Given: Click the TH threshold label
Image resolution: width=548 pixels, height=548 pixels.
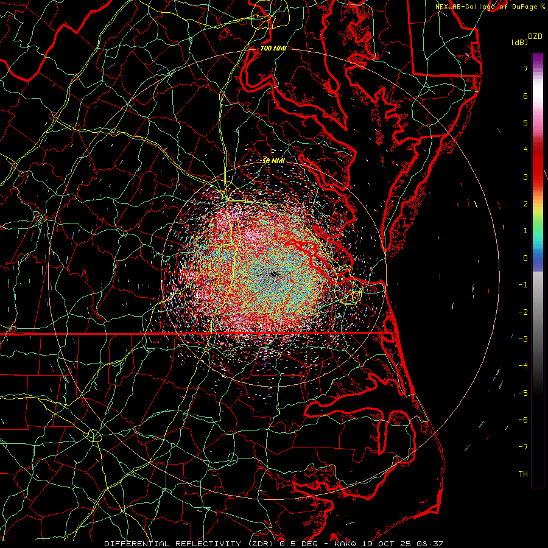Looking at the screenshot, I should tap(523, 474).
